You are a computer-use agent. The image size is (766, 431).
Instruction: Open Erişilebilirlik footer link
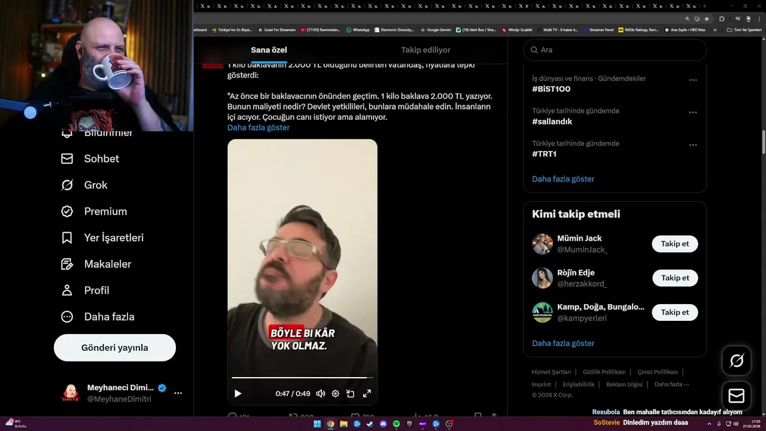click(x=578, y=384)
